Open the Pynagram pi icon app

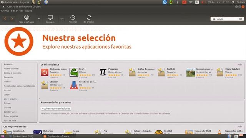click(x=103, y=72)
